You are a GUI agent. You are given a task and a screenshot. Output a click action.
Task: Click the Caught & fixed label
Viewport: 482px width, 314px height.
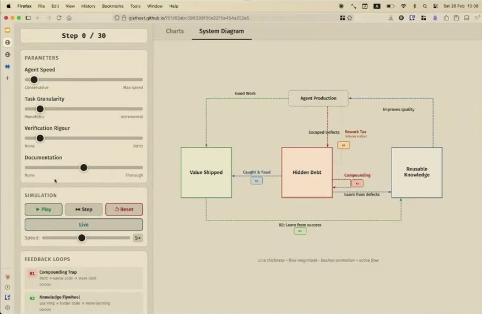(x=256, y=172)
